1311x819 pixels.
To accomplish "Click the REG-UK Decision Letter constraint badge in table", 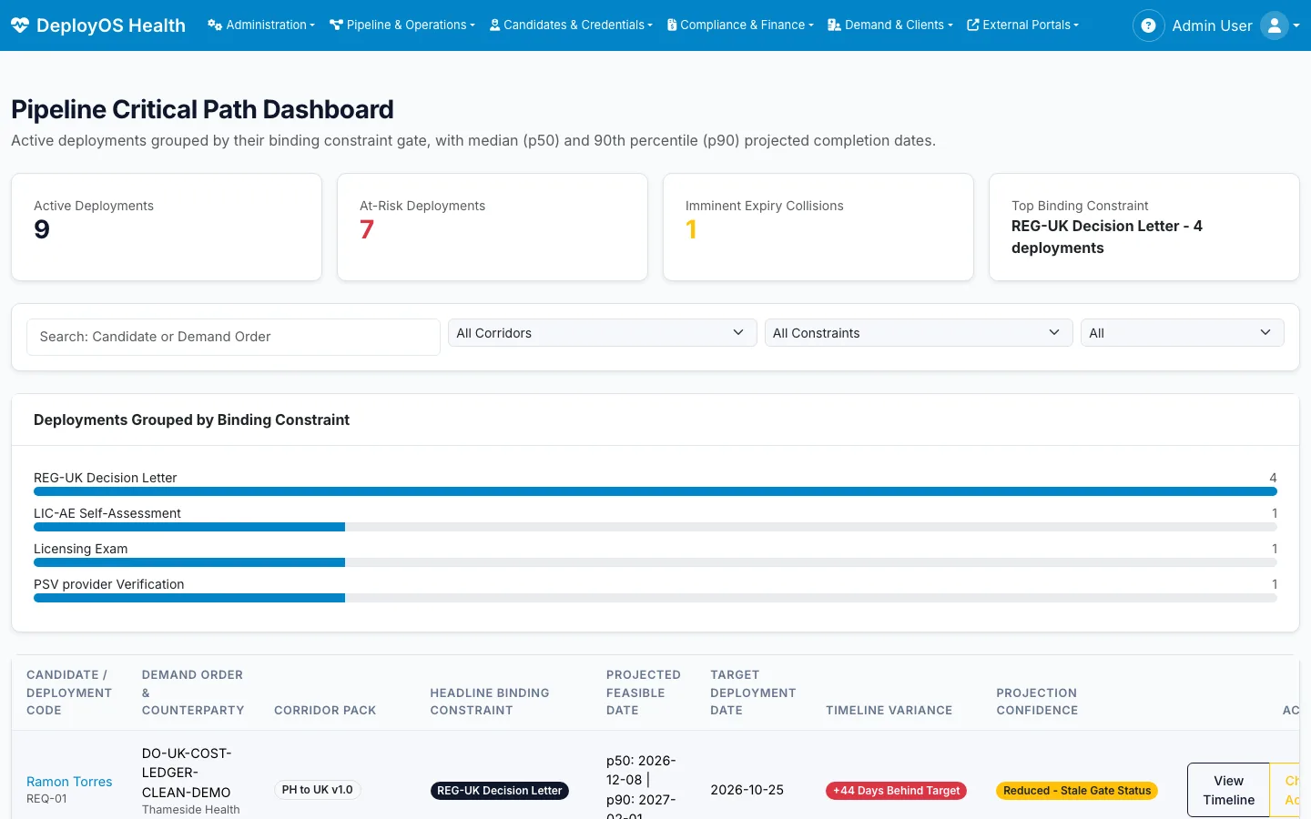I will click(500, 791).
